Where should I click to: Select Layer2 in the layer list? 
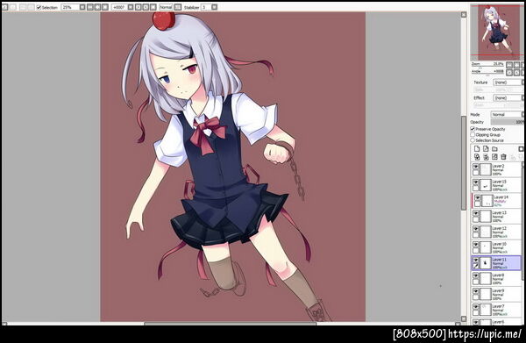click(x=497, y=170)
